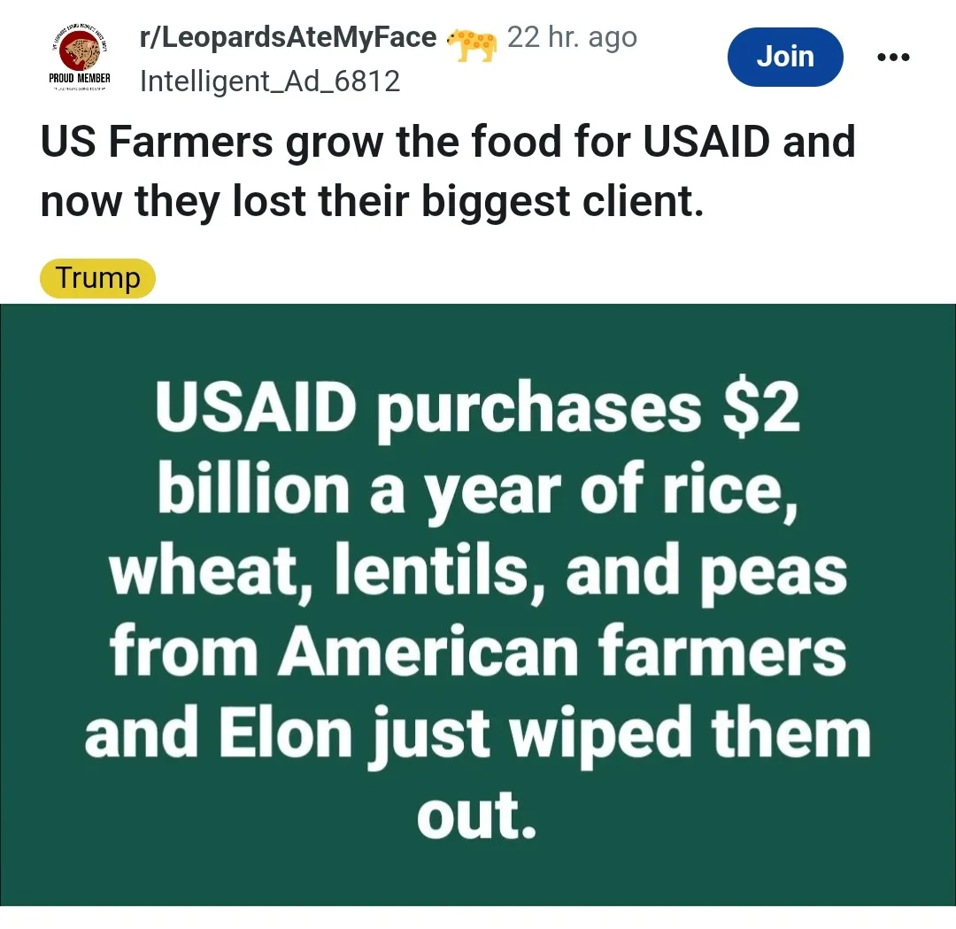Tap the 'from American farmers' line in image
Image resolution: width=956 pixels, height=929 pixels.
click(478, 651)
